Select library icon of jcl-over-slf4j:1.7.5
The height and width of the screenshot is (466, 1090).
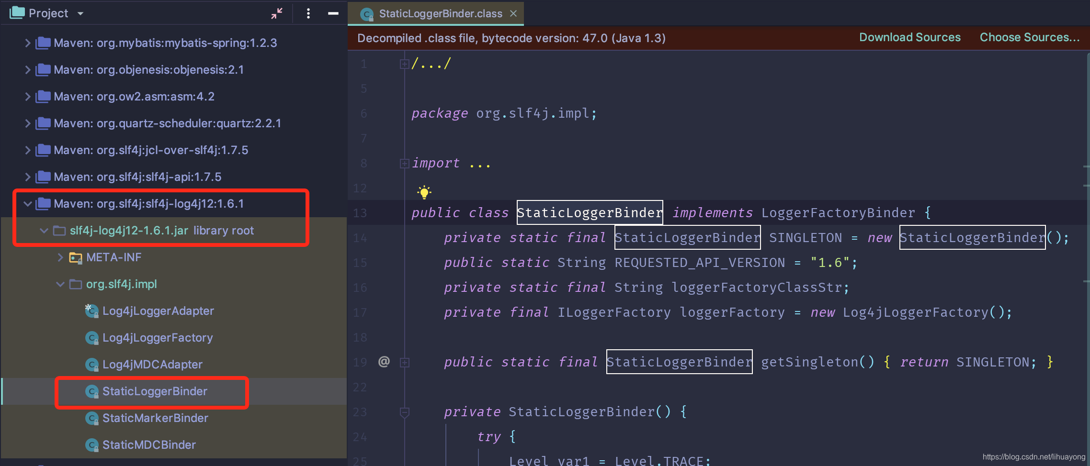click(x=43, y=150)
